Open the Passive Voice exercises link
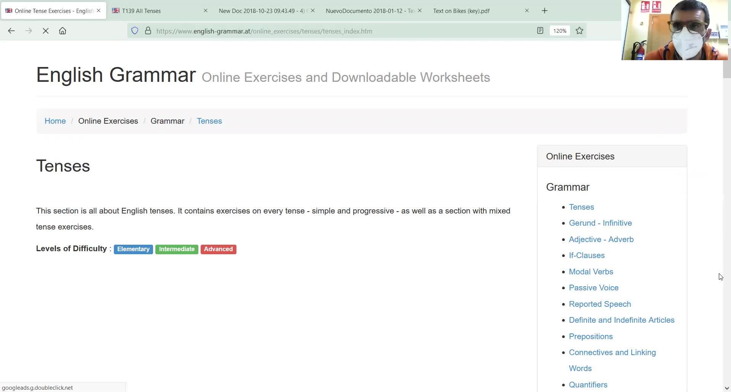The image size is (731, 392). tap(594, 288)
